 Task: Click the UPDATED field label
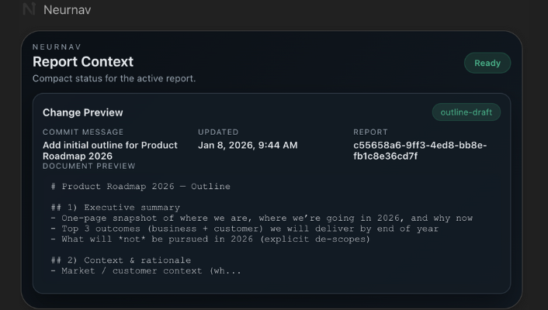click(x=218, y=132)
